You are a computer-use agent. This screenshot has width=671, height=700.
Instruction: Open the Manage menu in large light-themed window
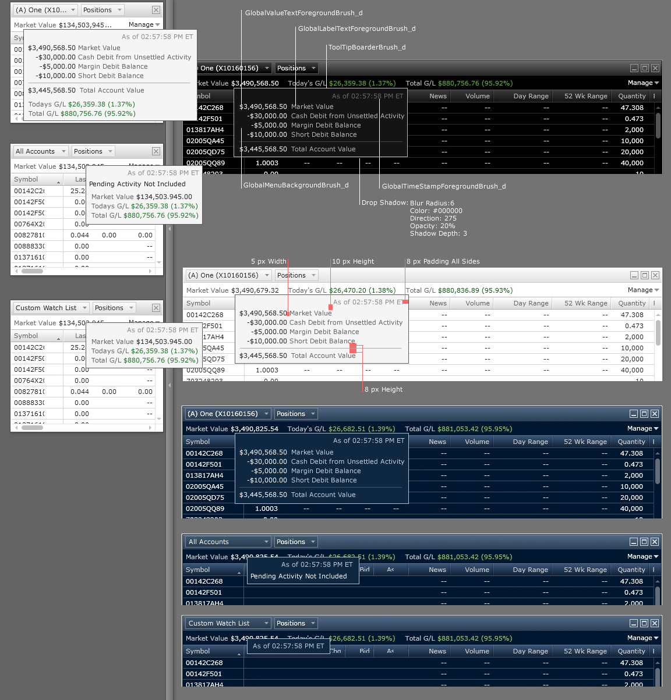point(643,290)
